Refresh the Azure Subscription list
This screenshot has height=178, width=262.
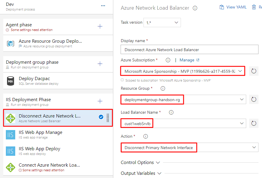pos(254,71)
